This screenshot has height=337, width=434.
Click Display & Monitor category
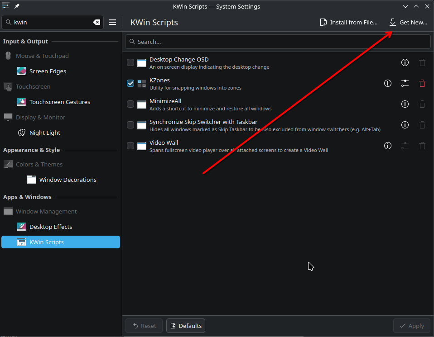point(61,117)
